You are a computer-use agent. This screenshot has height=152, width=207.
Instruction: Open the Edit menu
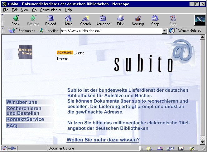point(15,10)
